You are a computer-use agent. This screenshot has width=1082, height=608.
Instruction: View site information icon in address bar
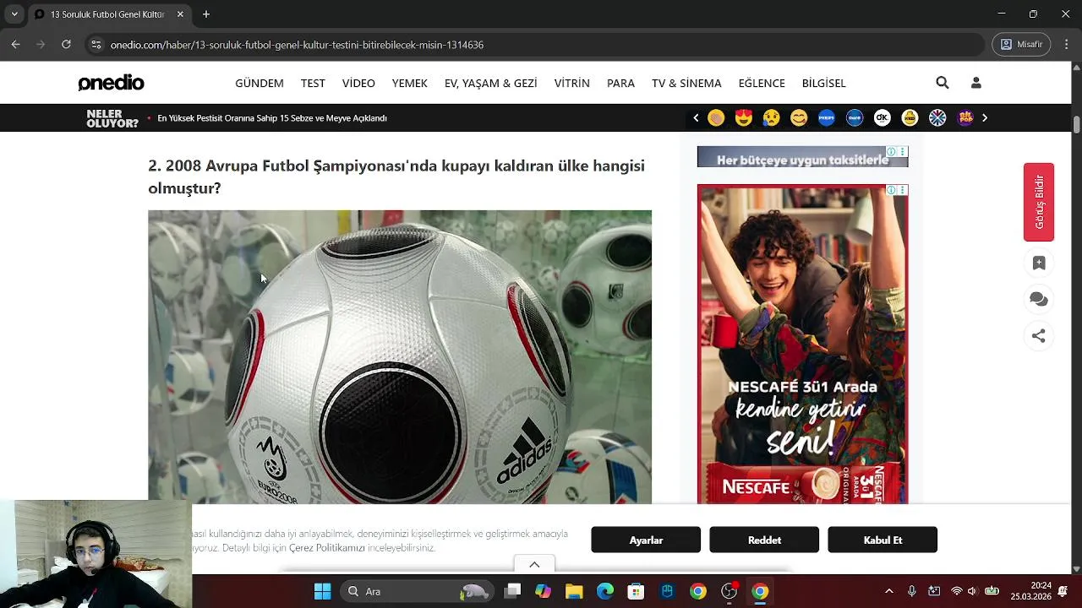pos(96,45)
